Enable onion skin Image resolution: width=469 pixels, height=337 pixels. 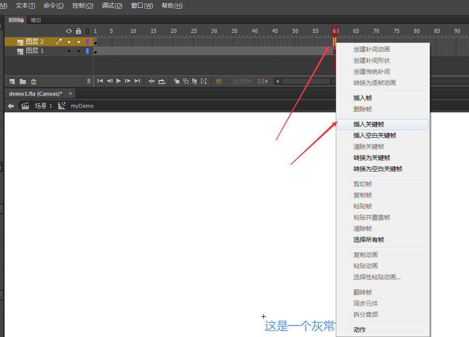pos(177,81)
